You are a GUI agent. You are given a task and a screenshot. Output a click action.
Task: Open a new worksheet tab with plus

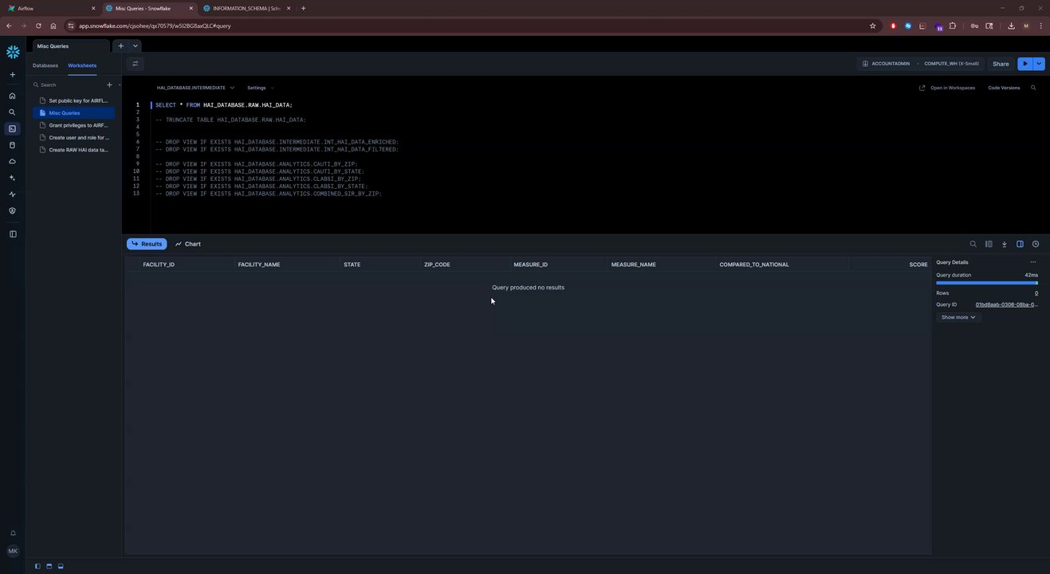(120, 46)
